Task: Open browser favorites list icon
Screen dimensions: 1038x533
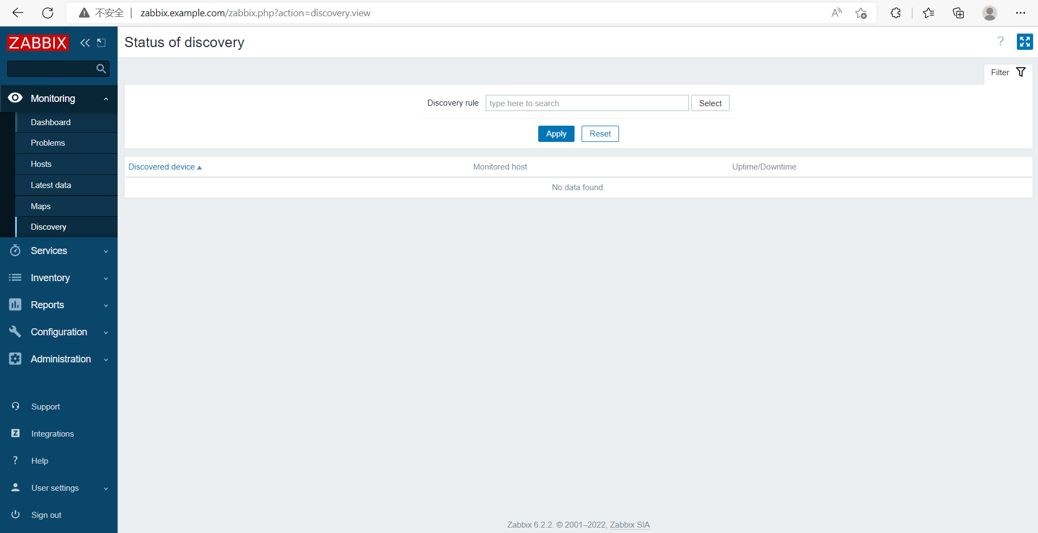Action: (x=929, y=13)
